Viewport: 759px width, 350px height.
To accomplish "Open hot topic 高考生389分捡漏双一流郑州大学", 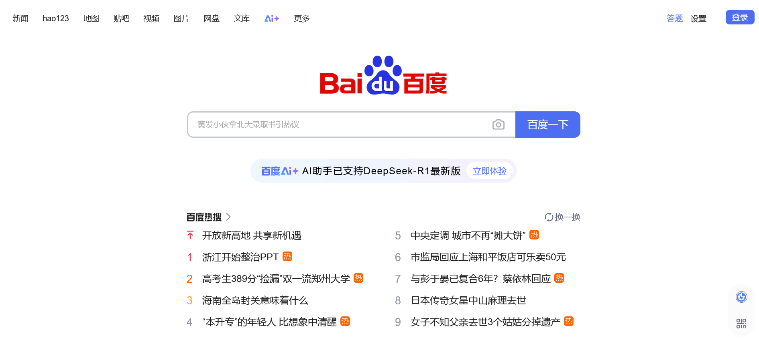I will pyautogui.click(x=276, y=279).
